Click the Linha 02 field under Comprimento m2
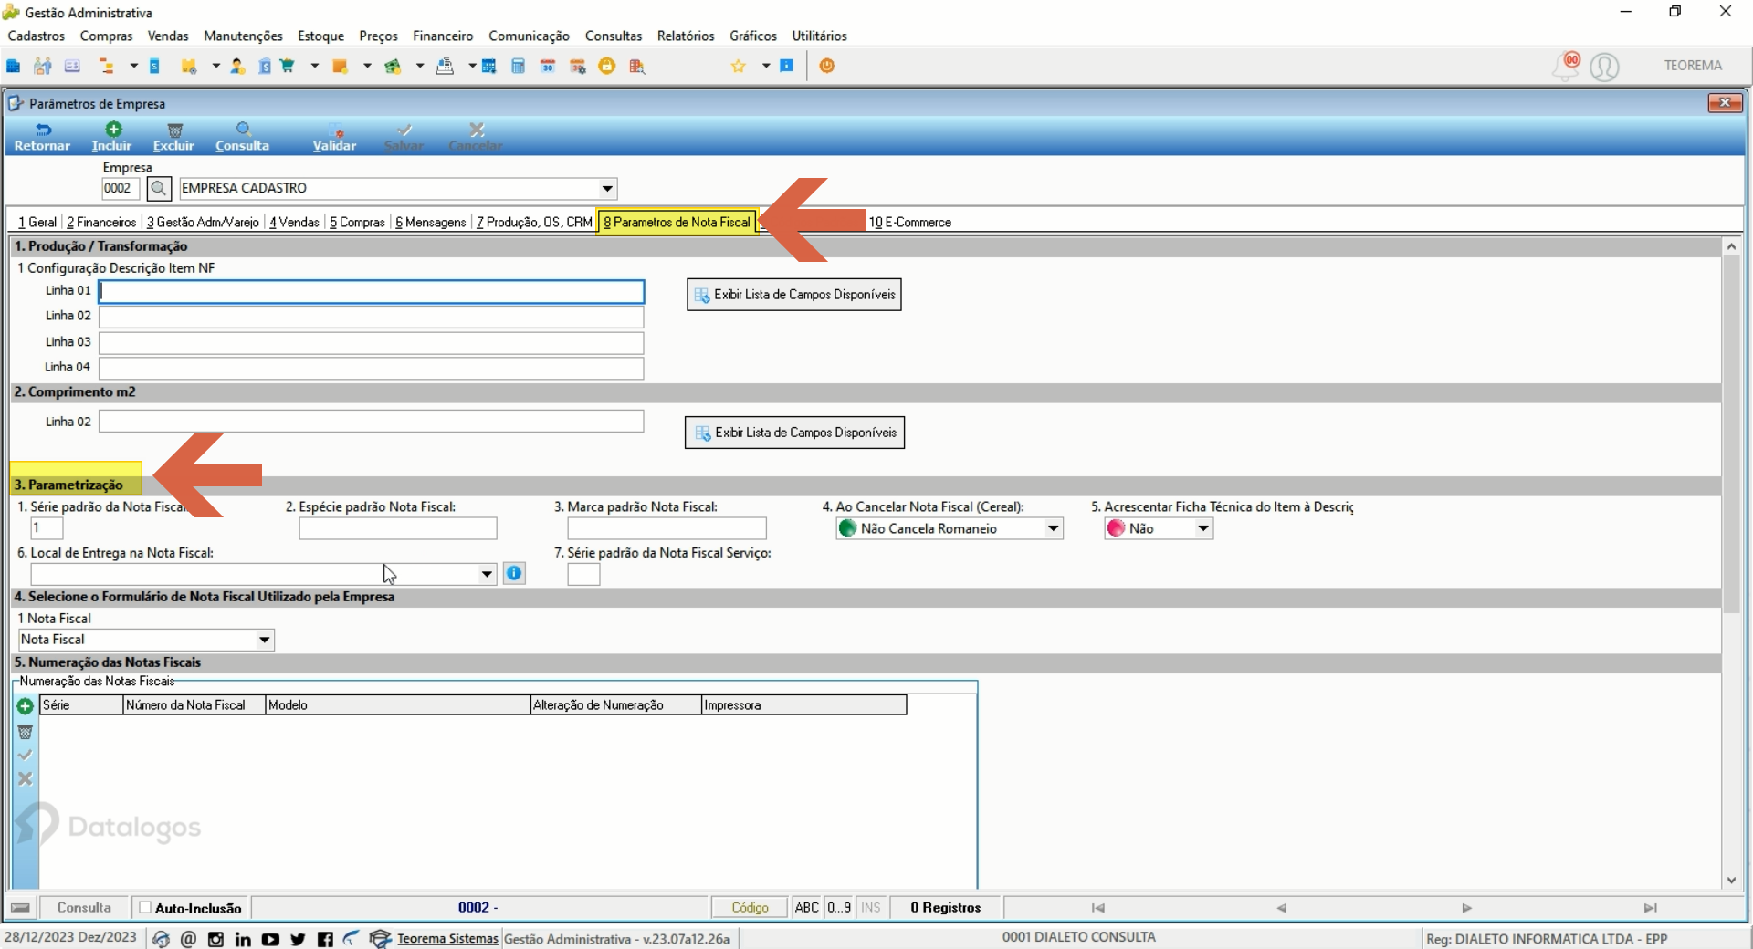 pyautogui.click(x=372, y=421)
